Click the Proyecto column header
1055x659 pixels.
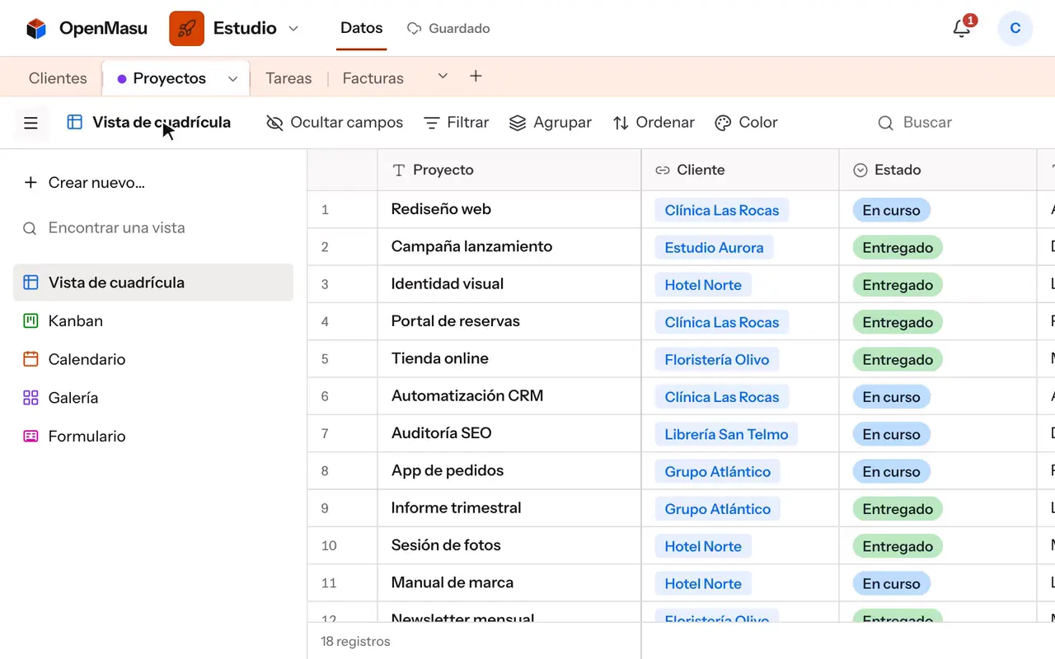[x=509, y=170]
